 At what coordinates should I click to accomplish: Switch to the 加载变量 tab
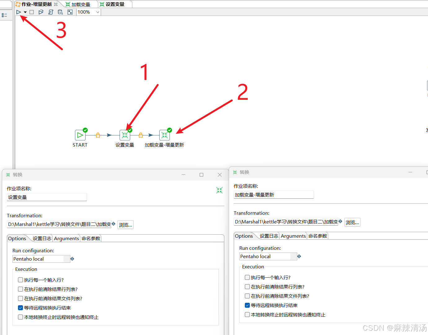(x=81, y=4)
